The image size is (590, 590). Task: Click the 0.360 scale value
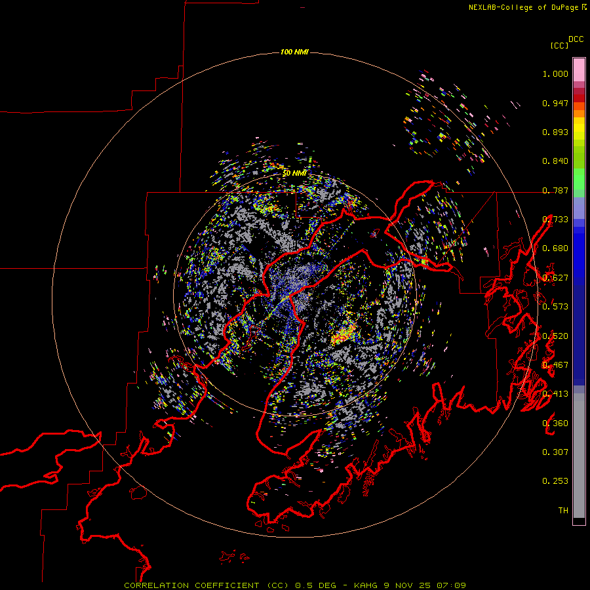pos(555,423)
